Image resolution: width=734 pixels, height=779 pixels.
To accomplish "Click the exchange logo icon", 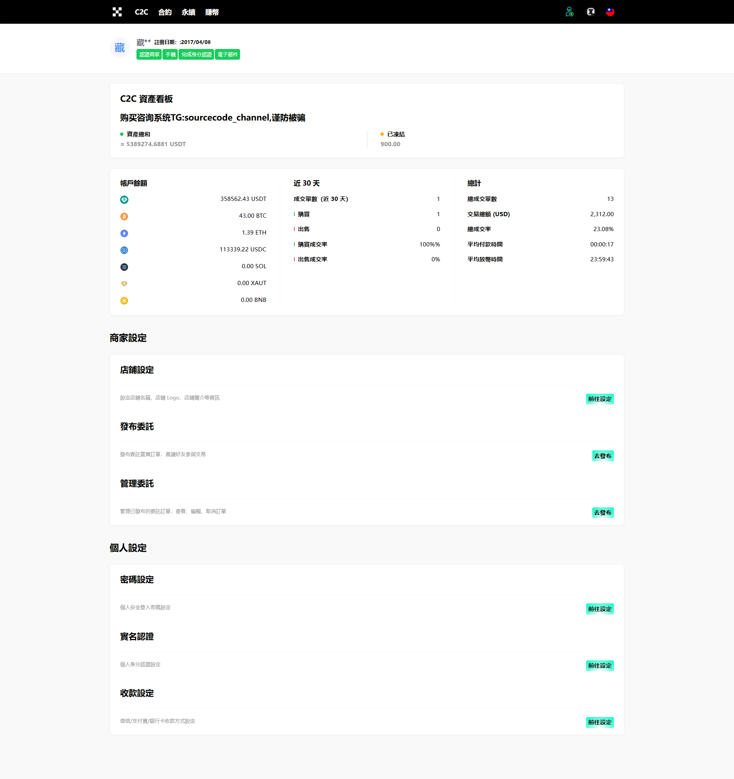I will tap(117, 12).
